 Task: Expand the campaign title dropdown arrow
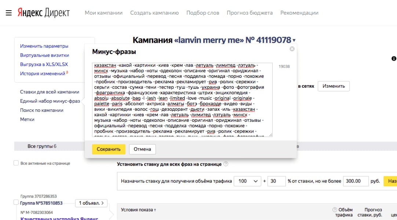pyautogui.click(x=294, y=41)
